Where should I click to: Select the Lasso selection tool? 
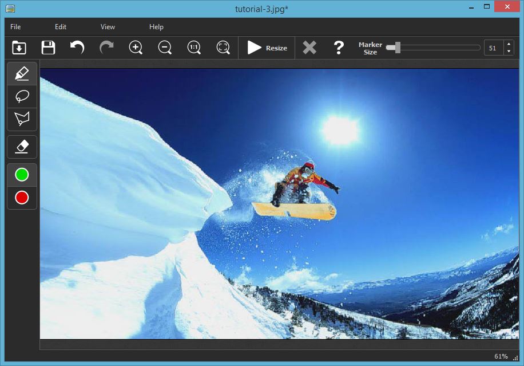22,96
